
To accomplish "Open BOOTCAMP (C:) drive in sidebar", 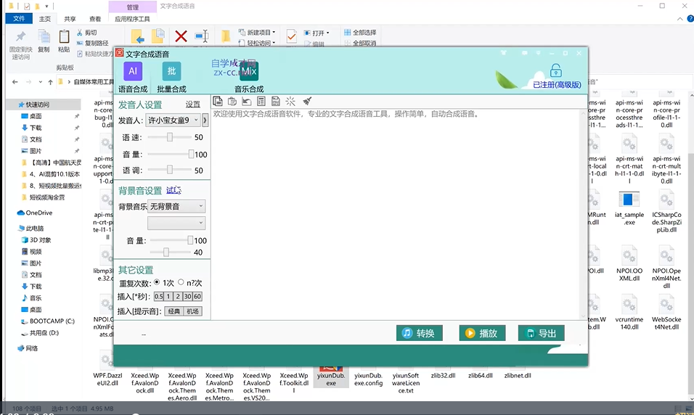I will tap(48, 321).
